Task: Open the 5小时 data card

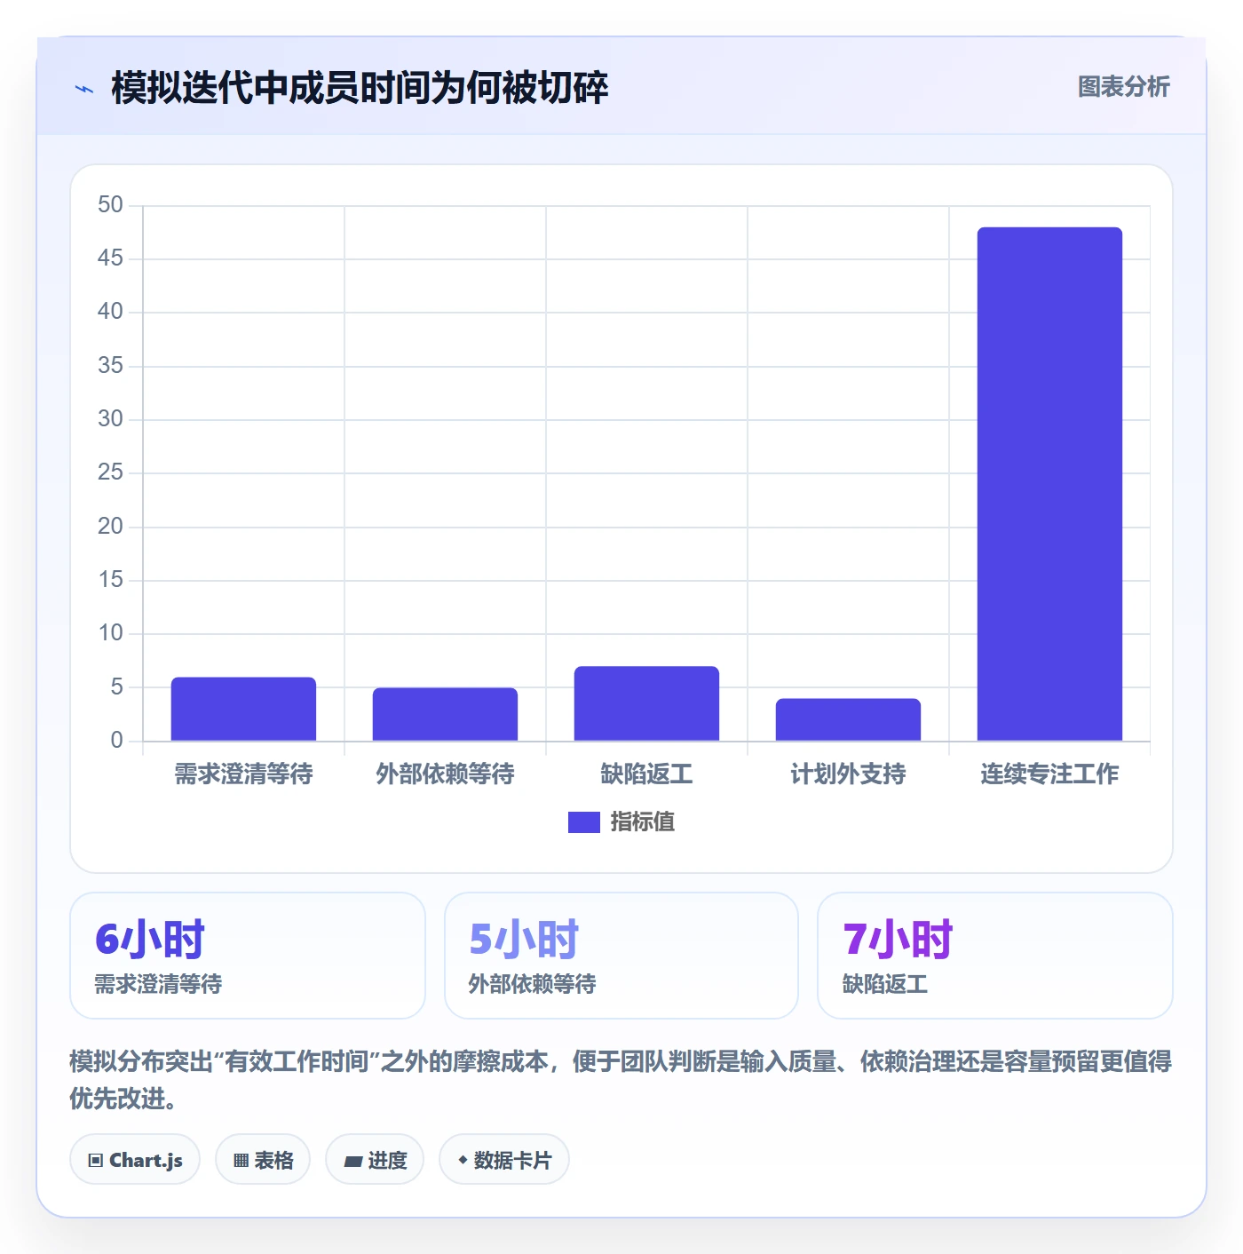Action: pos(621,956)
